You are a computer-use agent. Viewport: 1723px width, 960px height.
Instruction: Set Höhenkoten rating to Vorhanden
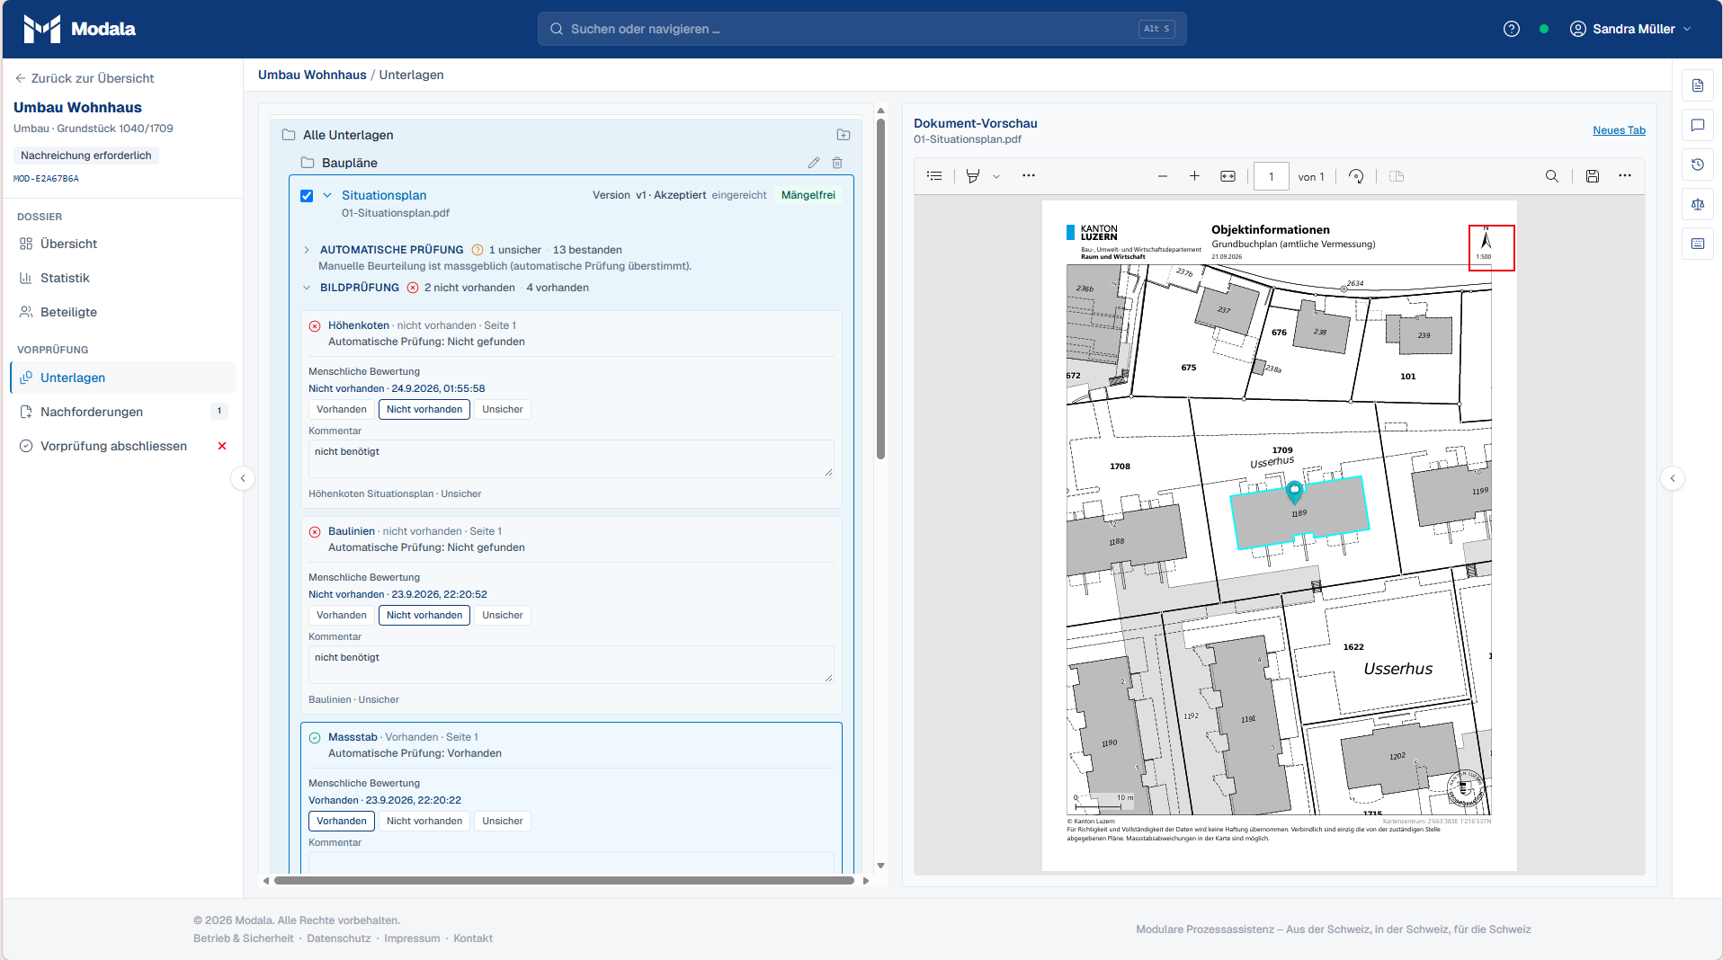[342, 410]
